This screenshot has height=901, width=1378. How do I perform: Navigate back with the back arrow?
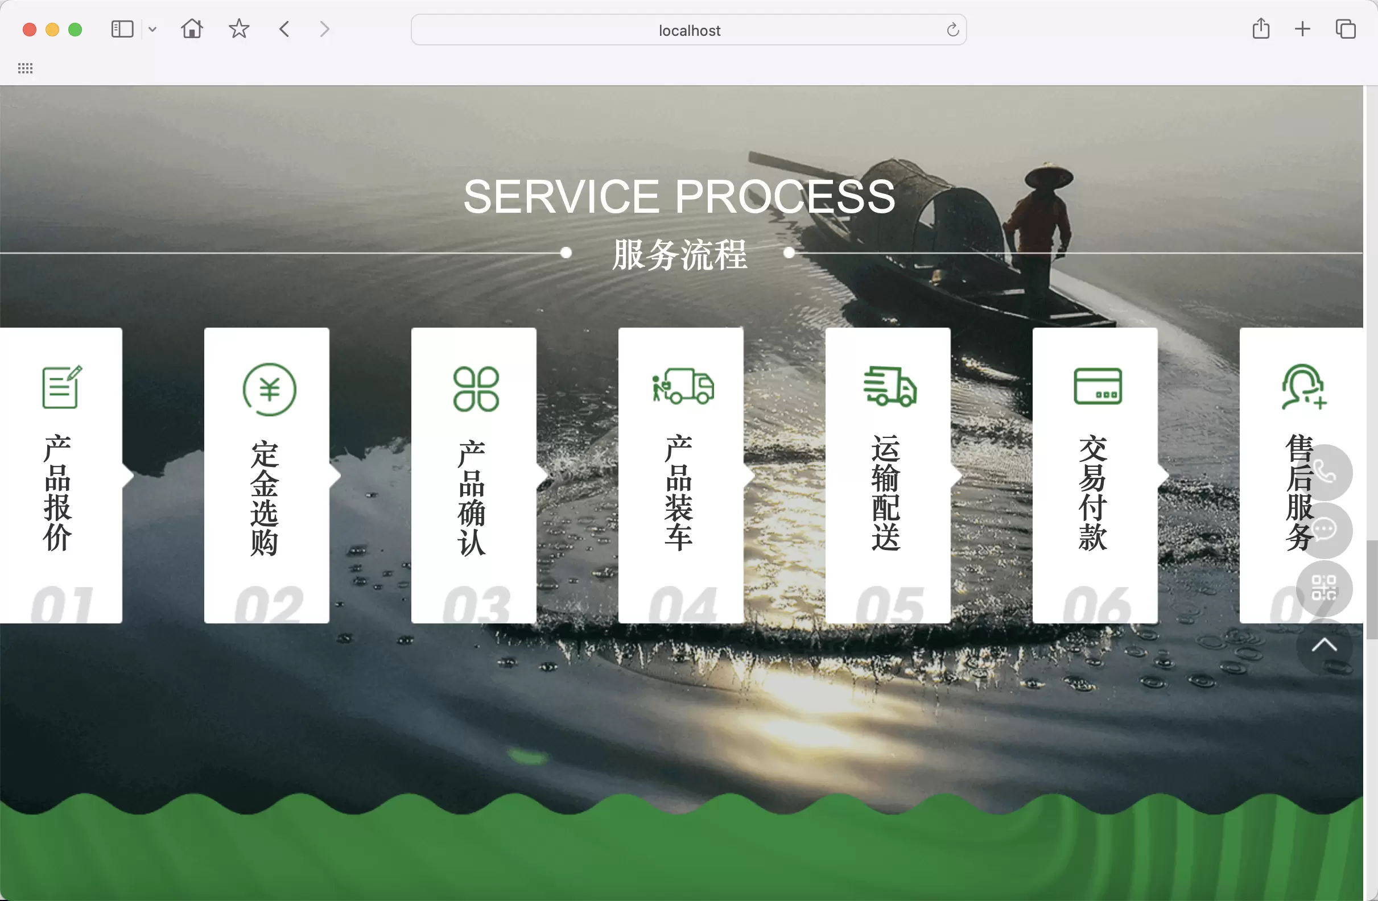284,29
